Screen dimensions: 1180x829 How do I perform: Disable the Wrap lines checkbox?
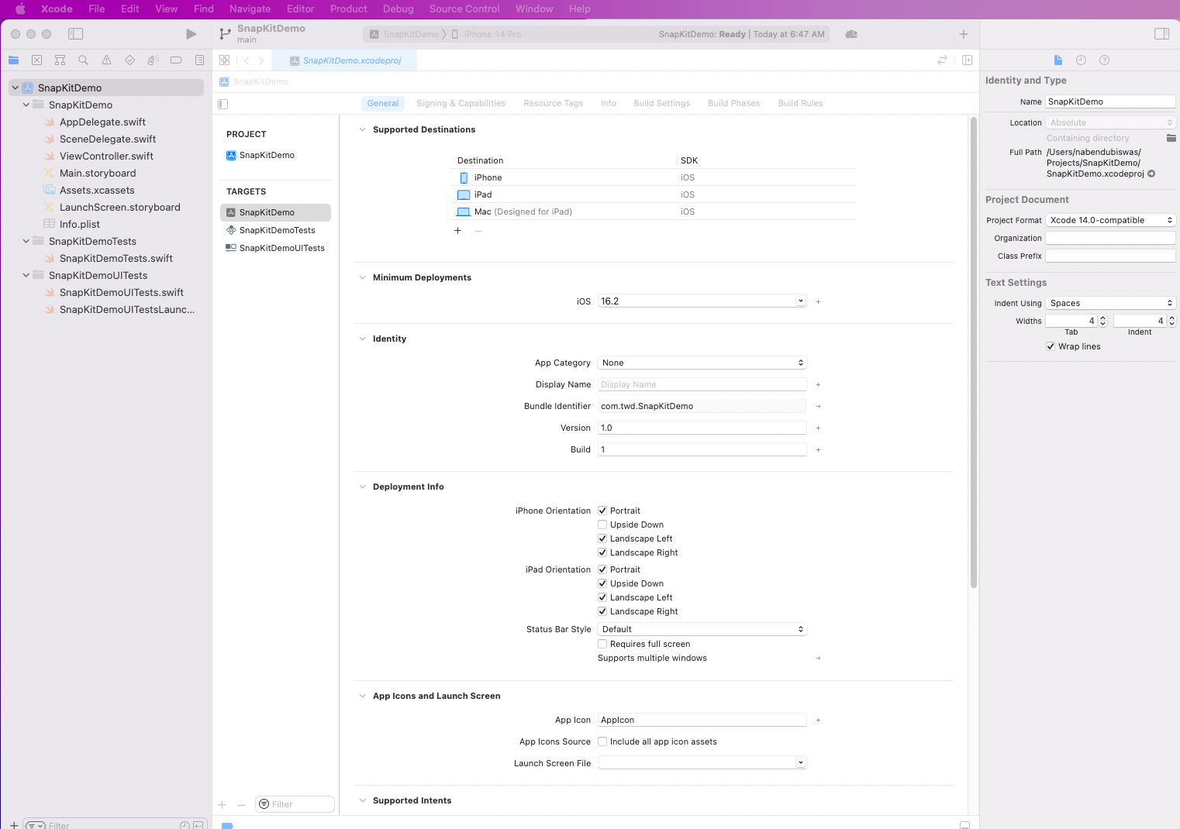(x=1051, y=346)
